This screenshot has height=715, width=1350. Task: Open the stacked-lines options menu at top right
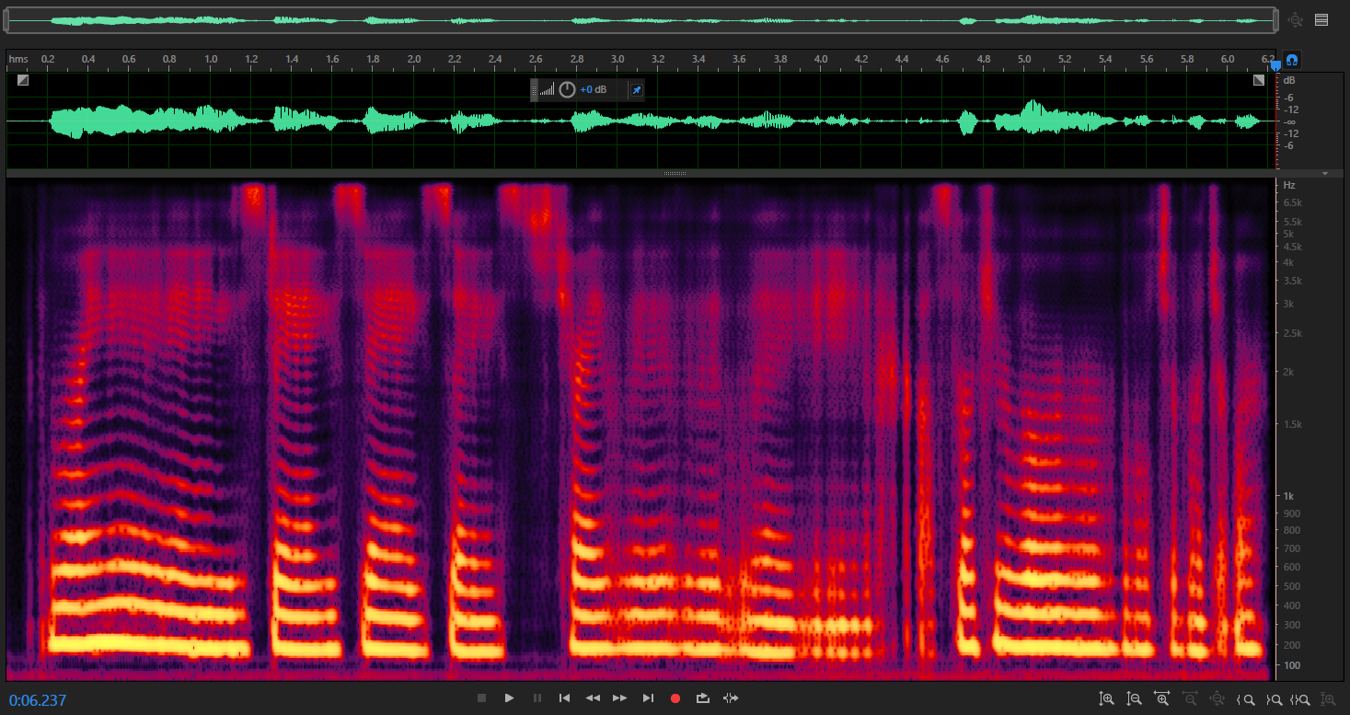pyautogui.click(x=1321, y=19)
